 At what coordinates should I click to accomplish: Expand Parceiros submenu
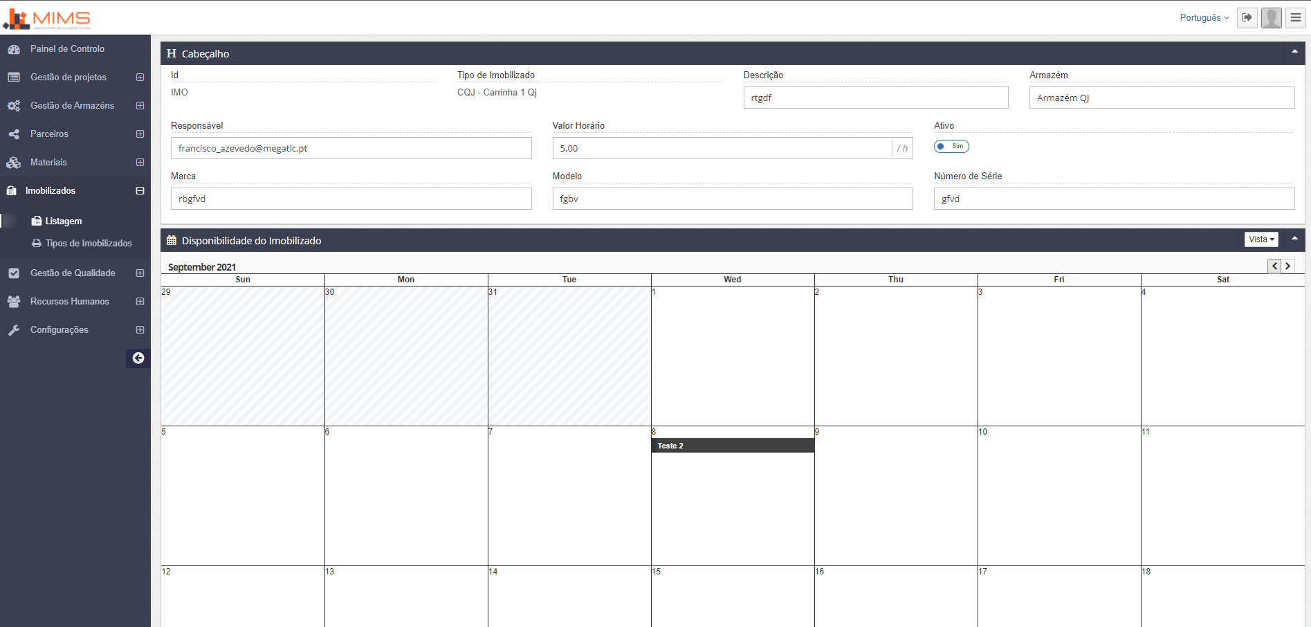pos(140,134)
